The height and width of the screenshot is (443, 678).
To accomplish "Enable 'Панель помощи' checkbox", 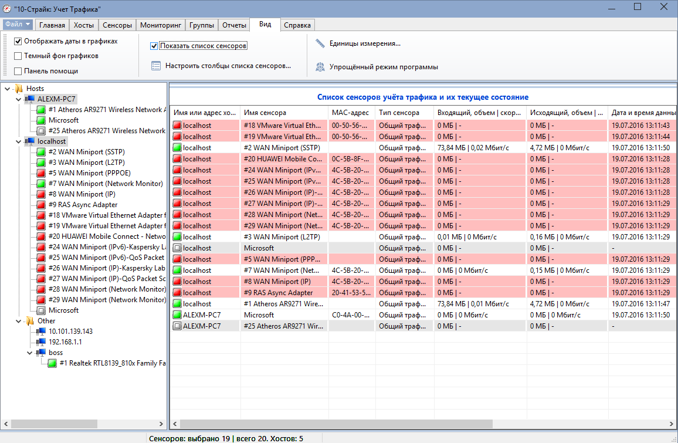I will coord(18,71).
